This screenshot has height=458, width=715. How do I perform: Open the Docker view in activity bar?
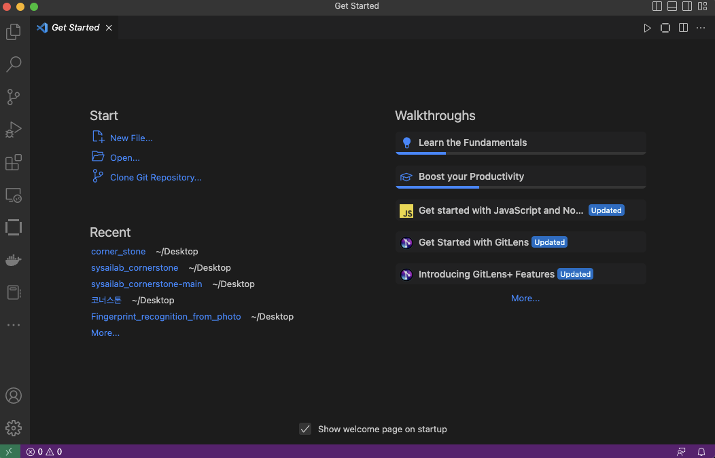click(13, 260)
